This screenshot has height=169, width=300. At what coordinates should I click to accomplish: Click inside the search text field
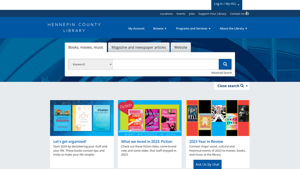(166, 64)
